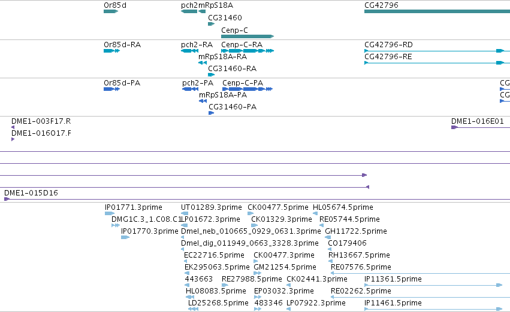Click the CO179406 EST glyph
Screen dimensions: 510x312
(330, 249)
